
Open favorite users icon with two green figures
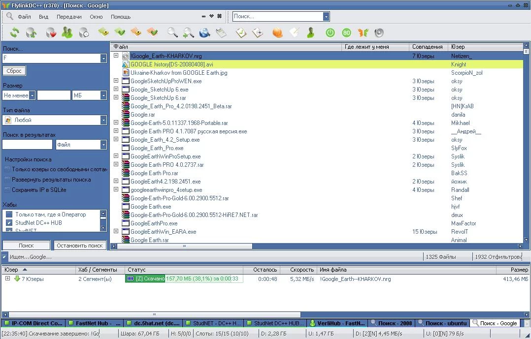(67, 33)
